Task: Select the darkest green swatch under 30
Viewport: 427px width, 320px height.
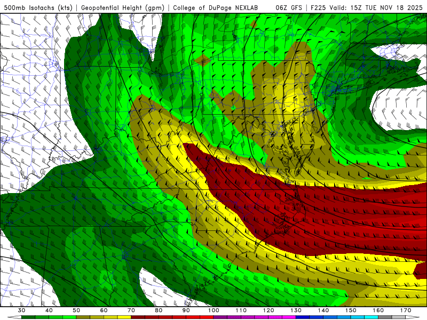Action: (28, 317)
